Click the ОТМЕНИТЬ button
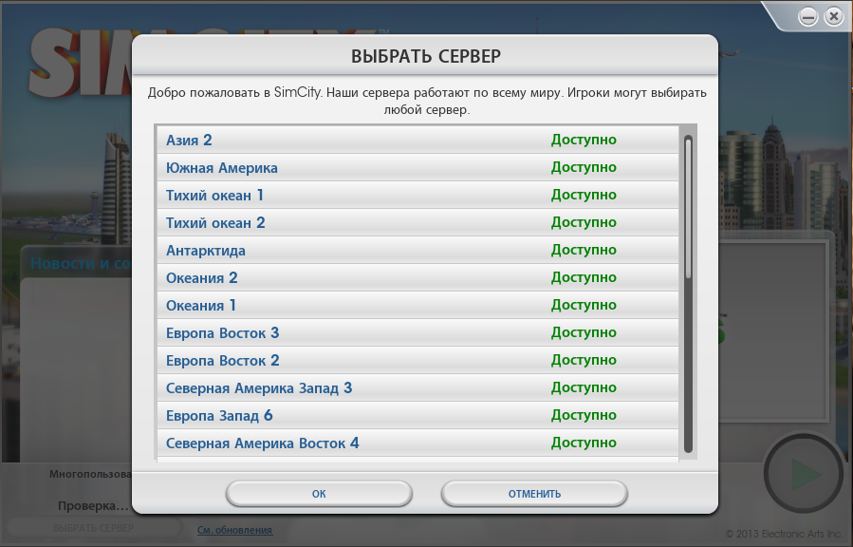Viewport: 853px width, 547px height. pos(534,494)
